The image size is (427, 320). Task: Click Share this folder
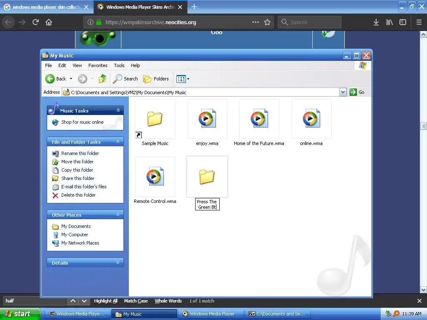(x=78, y=178)
